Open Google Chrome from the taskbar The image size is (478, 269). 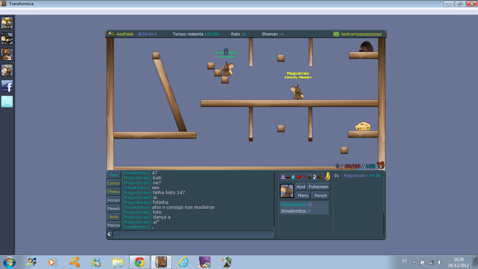(140, 262)
